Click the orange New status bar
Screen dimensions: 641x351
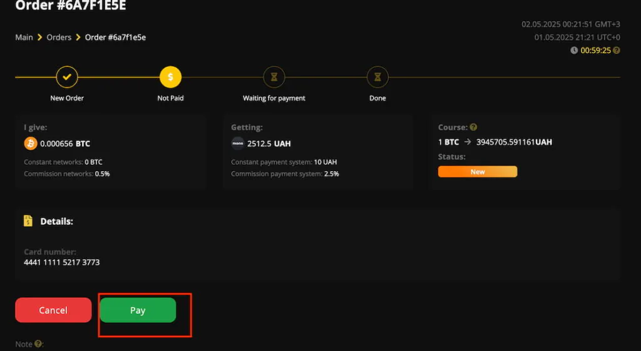coord(478,172)
